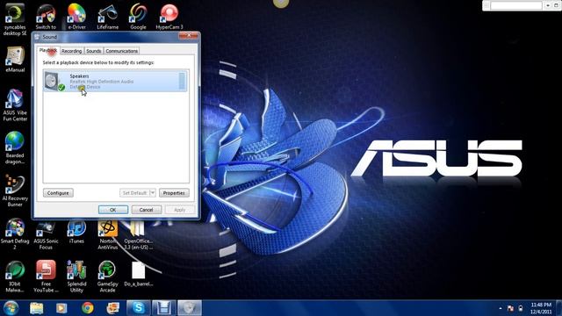Screen dimensions: 562x316
Task: Launch AI Recovery Burner icon
Action: click(15, 191)
